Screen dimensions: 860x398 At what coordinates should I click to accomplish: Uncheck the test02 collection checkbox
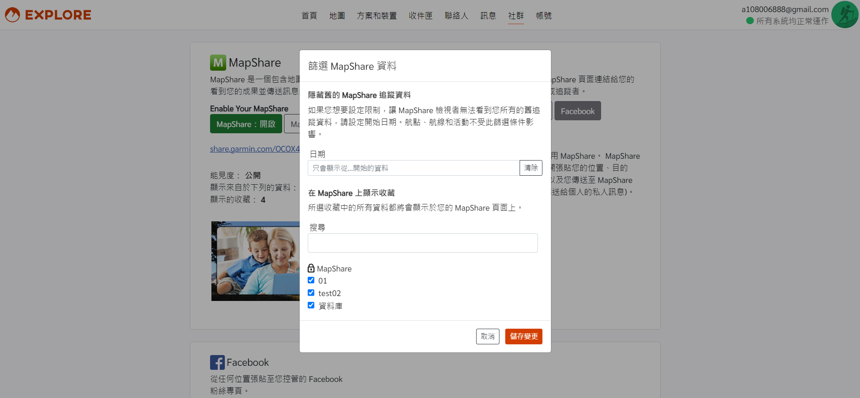311,293
